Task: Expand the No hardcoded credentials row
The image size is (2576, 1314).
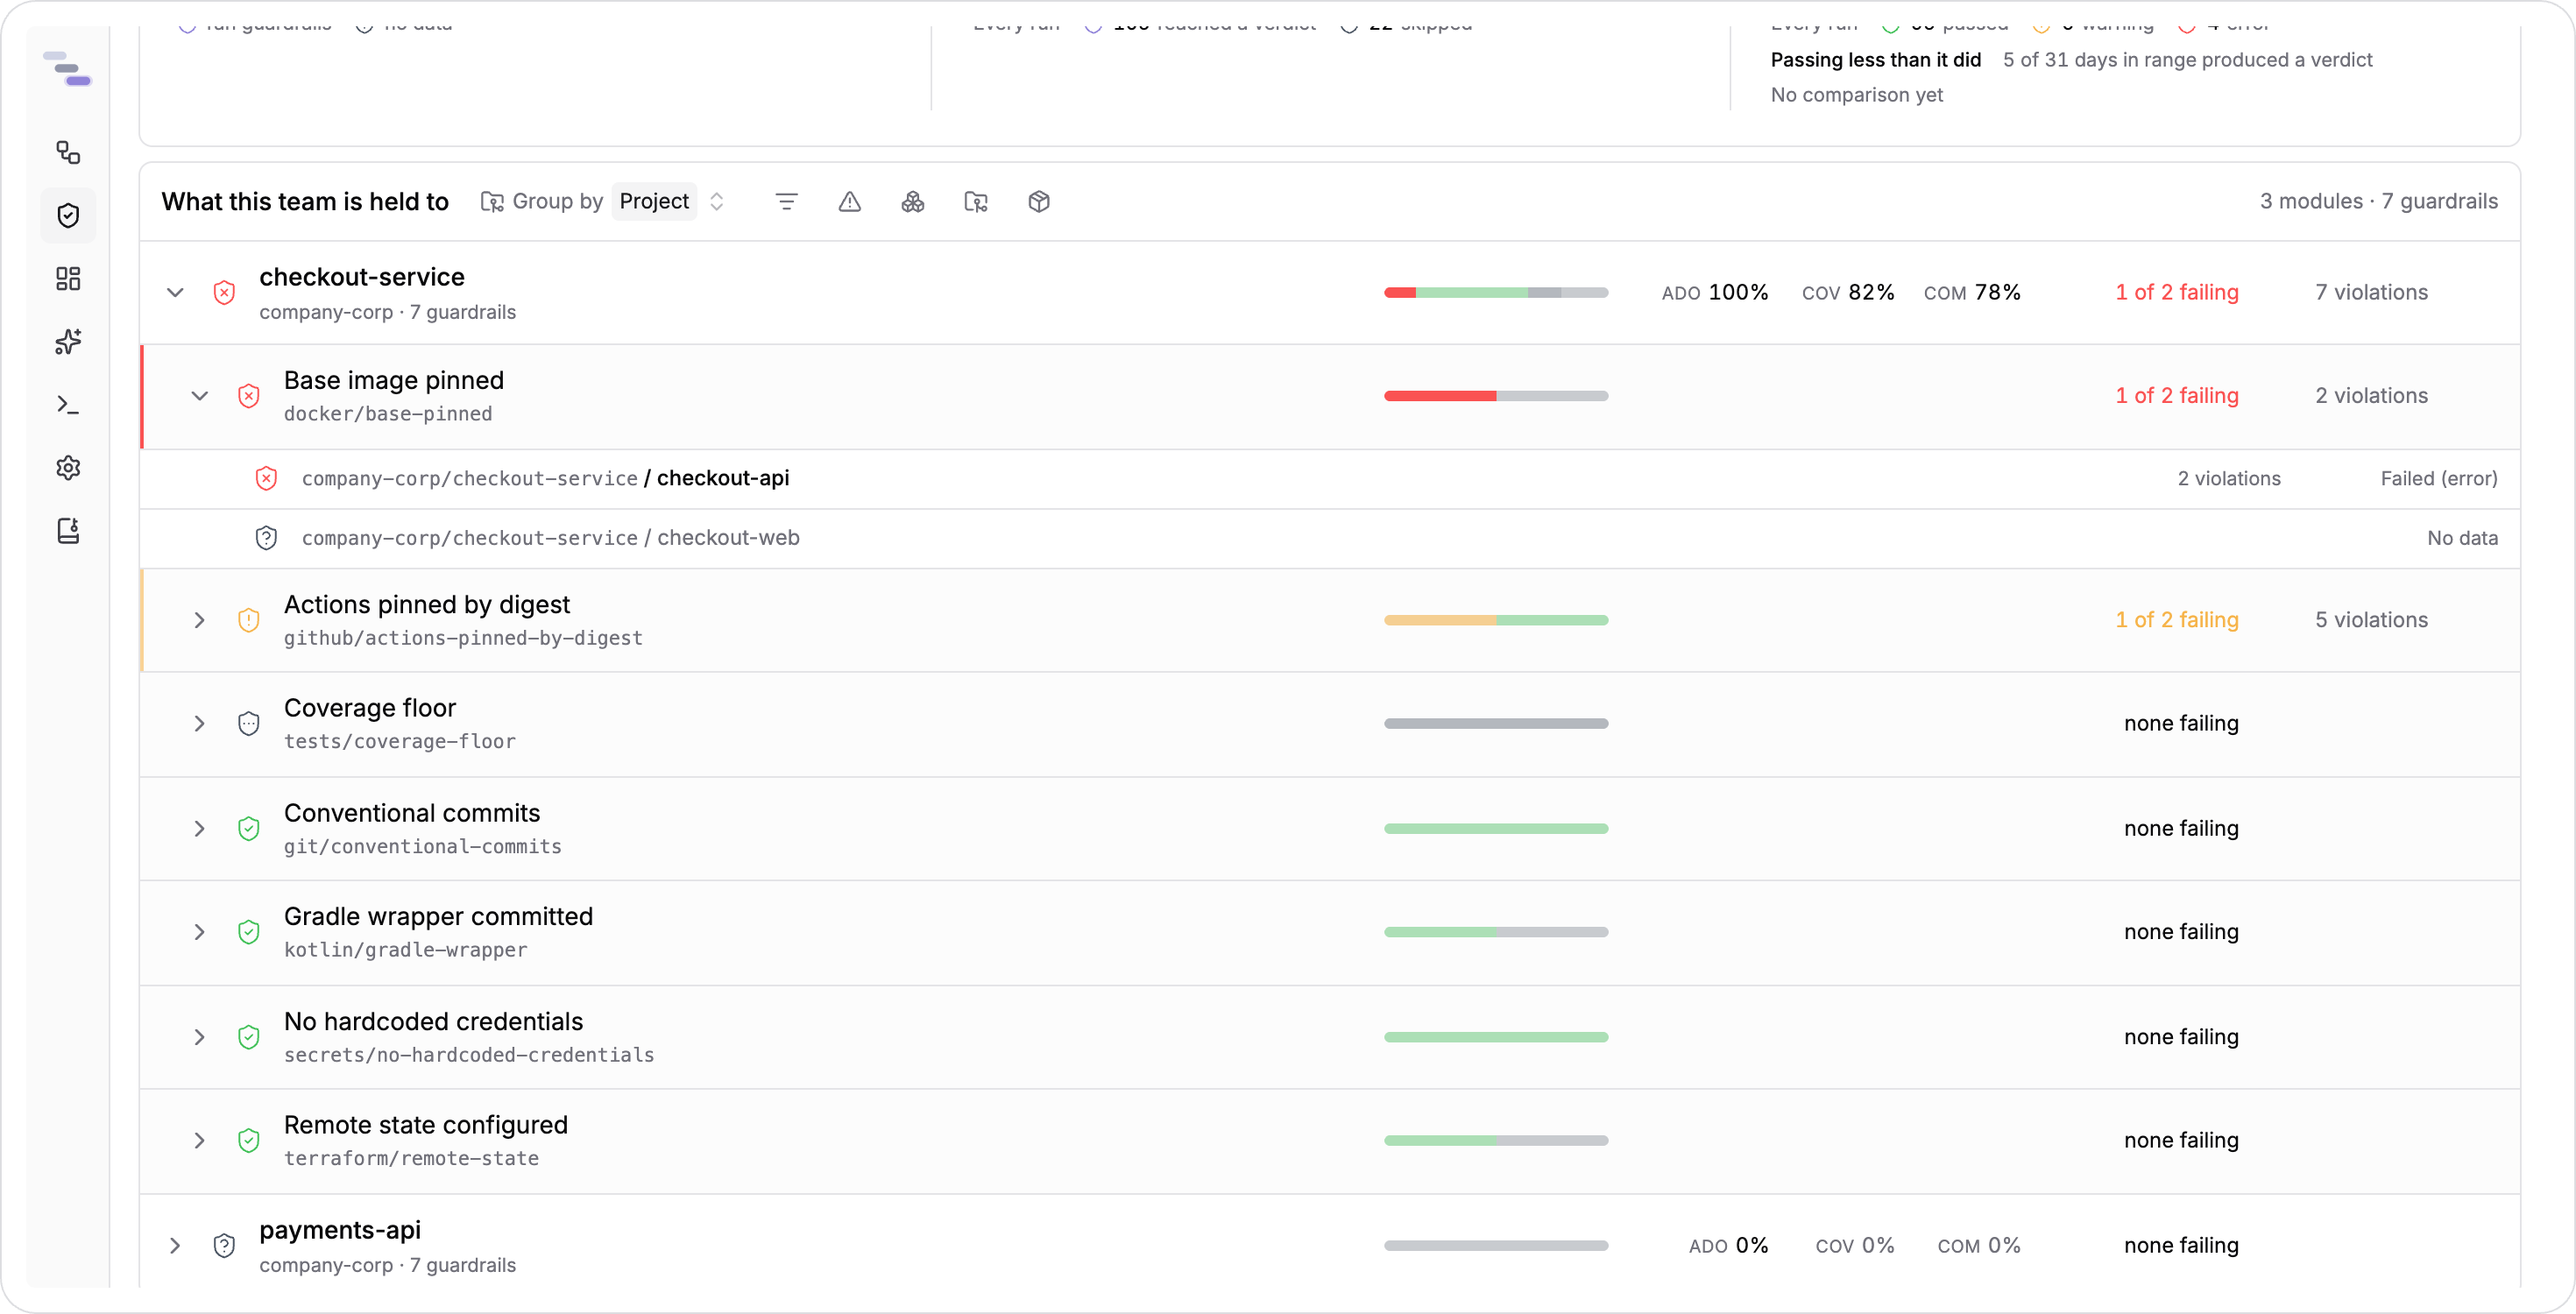Action: [200, 1037]
